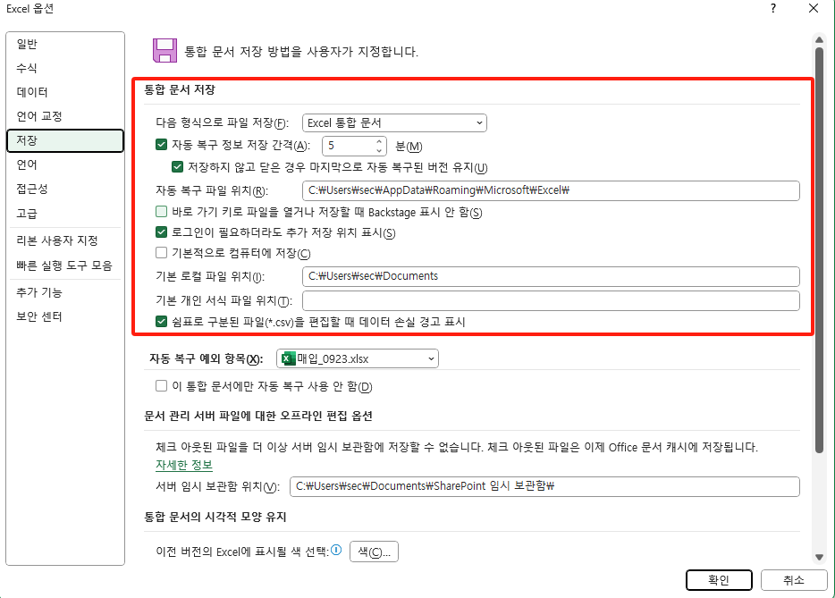
Task: Click the info icon next to 색 선택
Action: click(336, 550)
